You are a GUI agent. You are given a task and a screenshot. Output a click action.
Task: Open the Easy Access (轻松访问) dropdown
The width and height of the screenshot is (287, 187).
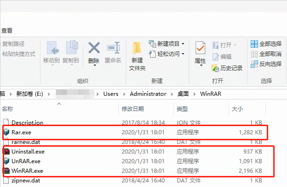click(183, 54)
